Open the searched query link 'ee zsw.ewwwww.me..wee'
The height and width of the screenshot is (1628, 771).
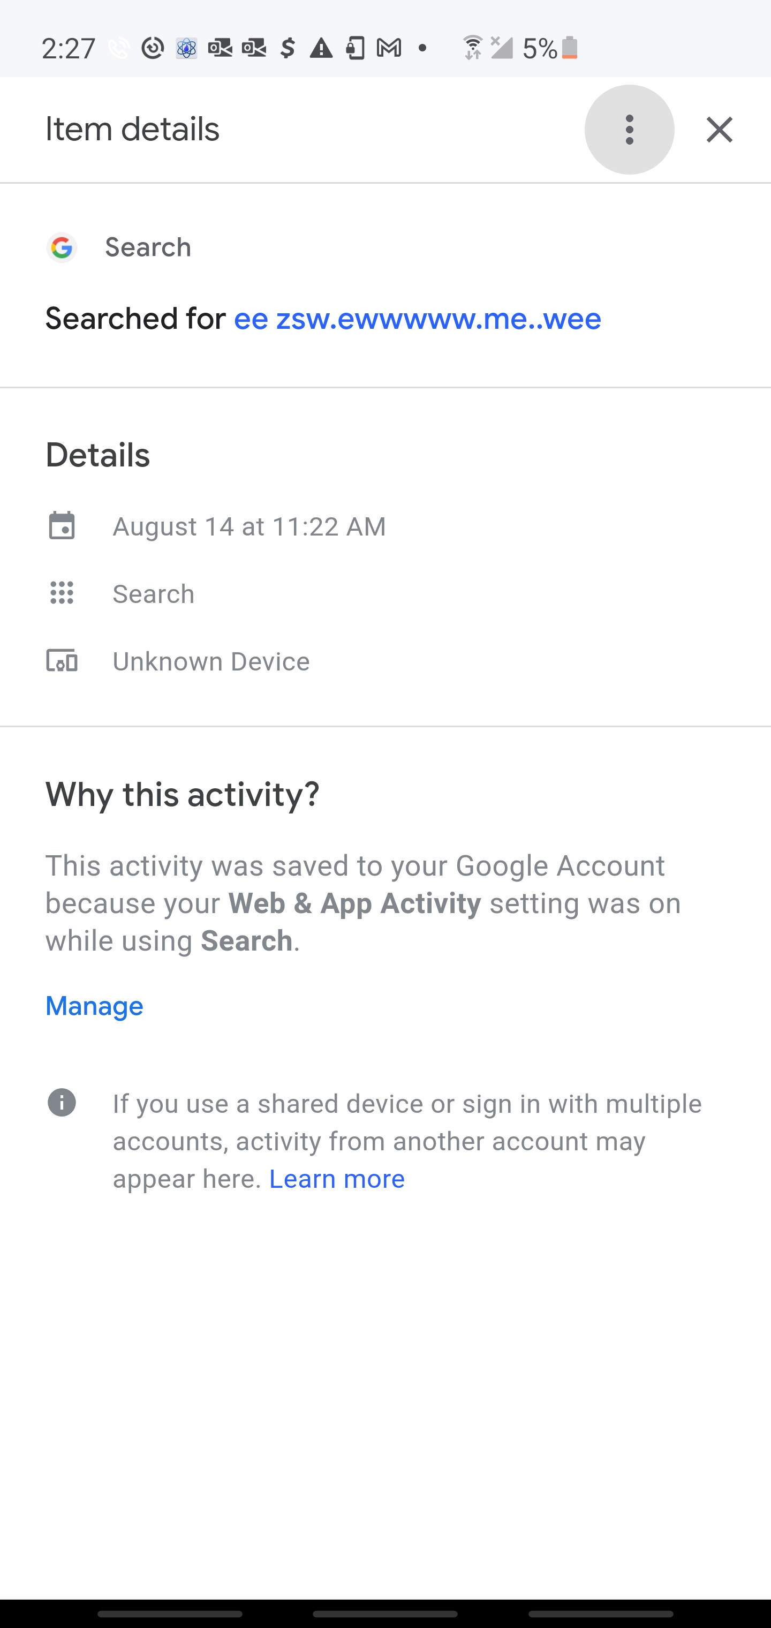417,319
